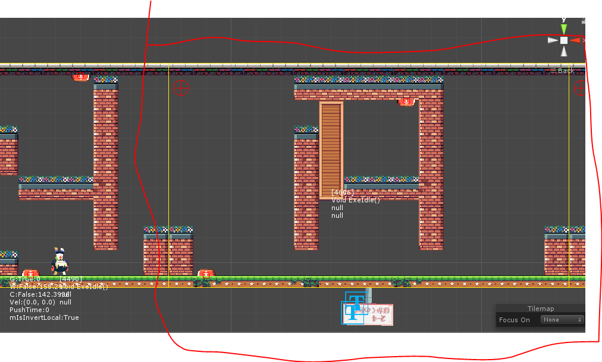Select the red ground switch beside the short pillar
The width and height of the screenshot is (602, 362).
(206, 273)
